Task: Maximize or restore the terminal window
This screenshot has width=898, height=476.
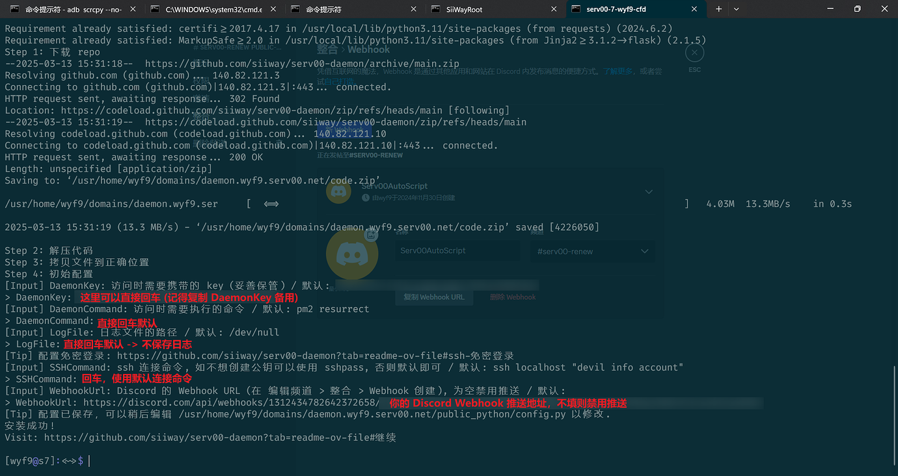Action: [857, 9]
